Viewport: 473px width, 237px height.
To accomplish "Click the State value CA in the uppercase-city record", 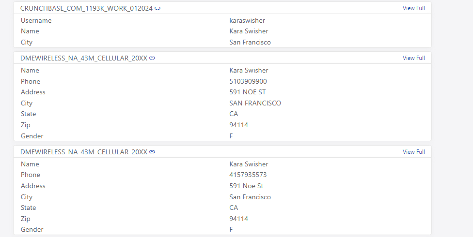I will (x=234, y=114).
